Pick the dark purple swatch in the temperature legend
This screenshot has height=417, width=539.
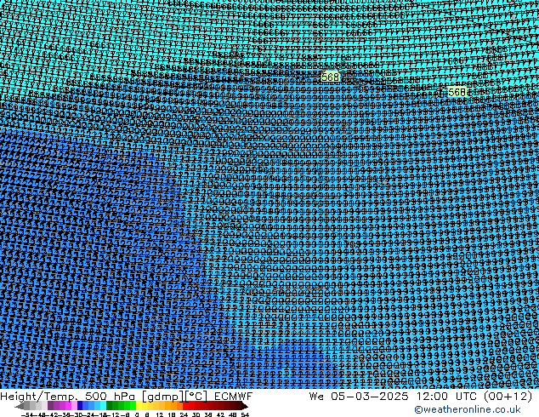point(50,406)
